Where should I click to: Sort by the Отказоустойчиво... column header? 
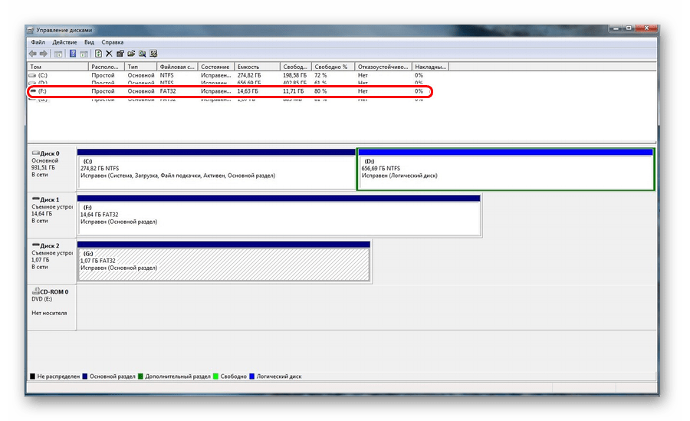(383, 67)
